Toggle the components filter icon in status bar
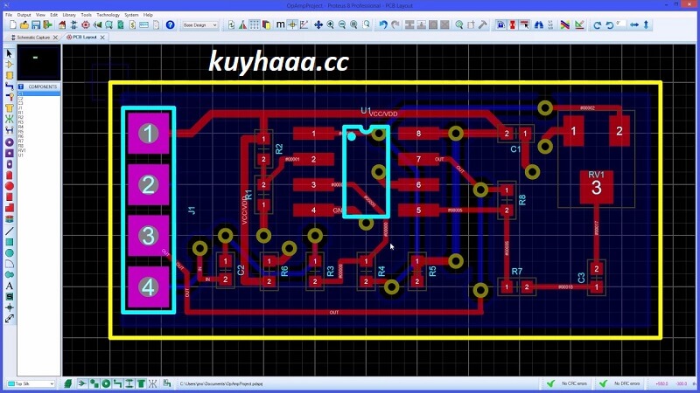The height and width of the screenshot is (393, 700). [82, 383]
